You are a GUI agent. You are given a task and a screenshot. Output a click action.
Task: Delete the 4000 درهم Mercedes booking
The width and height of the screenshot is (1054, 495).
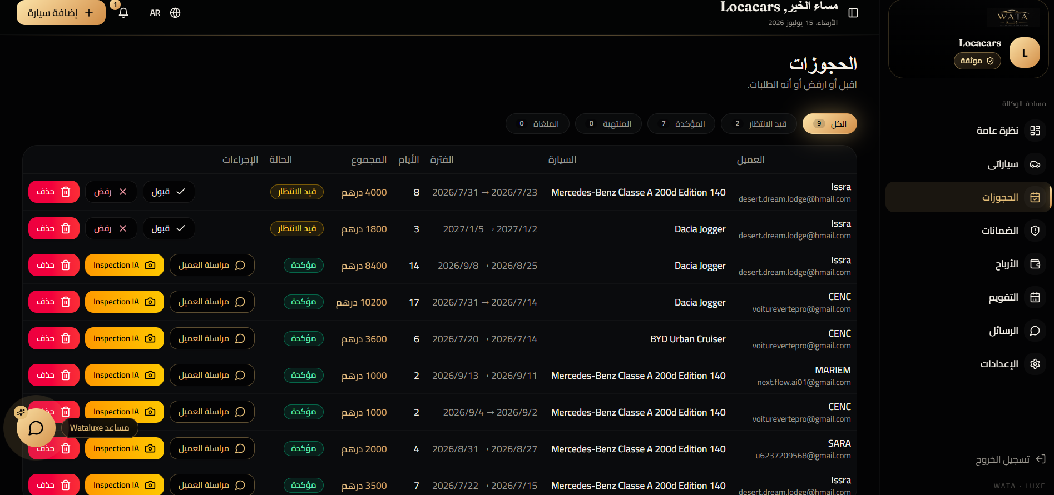point(54,192)
